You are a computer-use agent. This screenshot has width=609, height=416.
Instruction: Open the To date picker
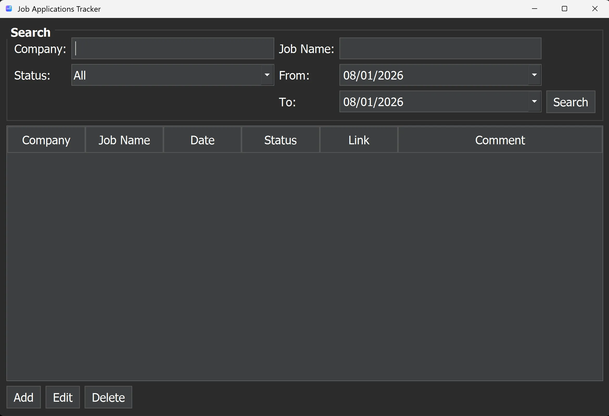tap(534, 102)
